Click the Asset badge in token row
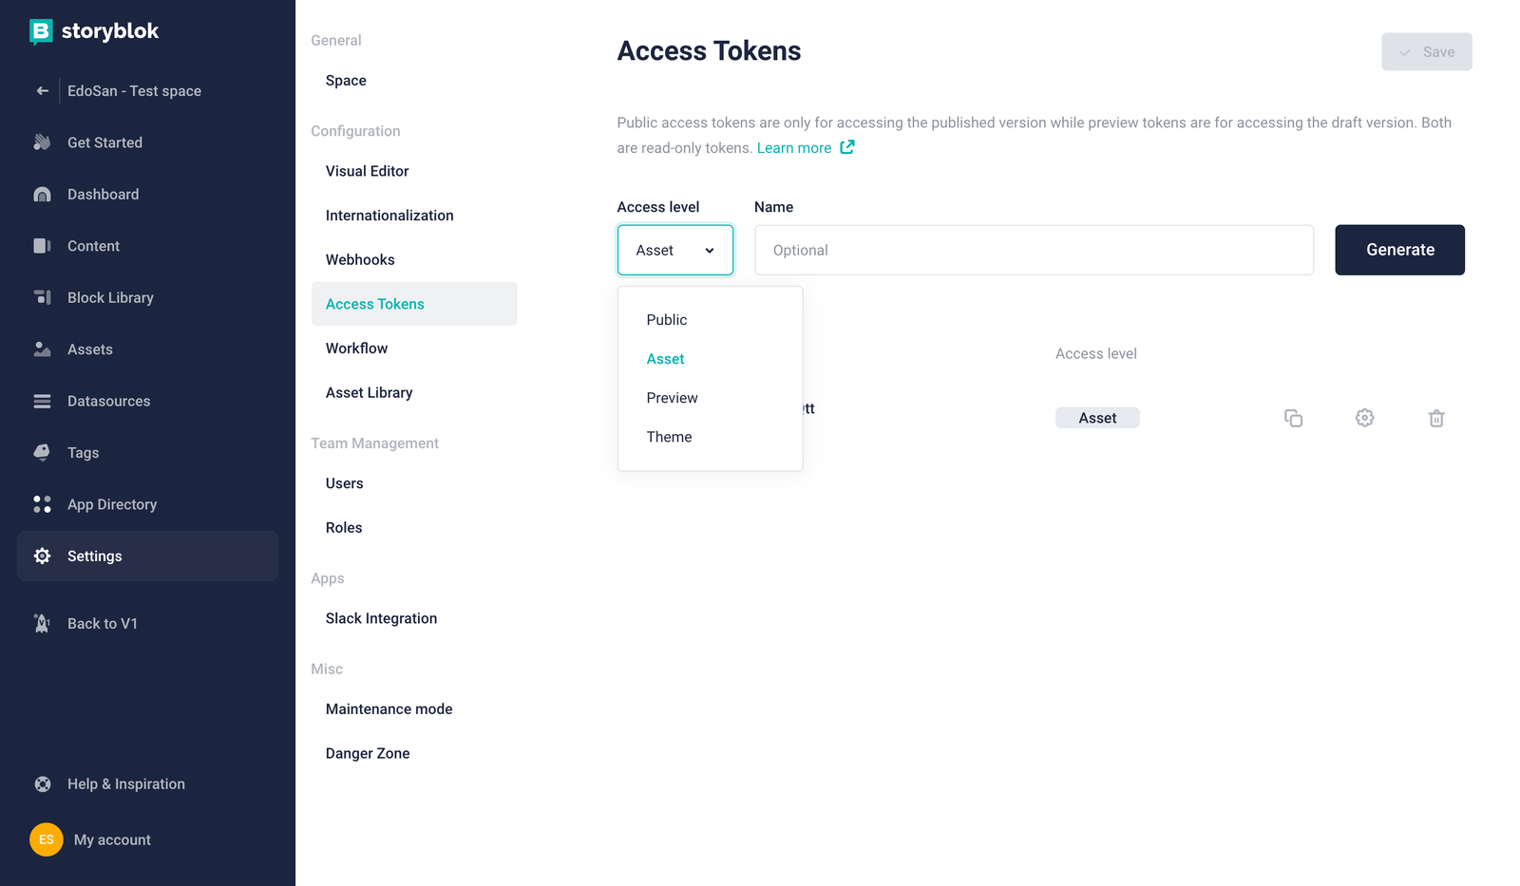This screenshot has width=1520, height=886. 1097,418
